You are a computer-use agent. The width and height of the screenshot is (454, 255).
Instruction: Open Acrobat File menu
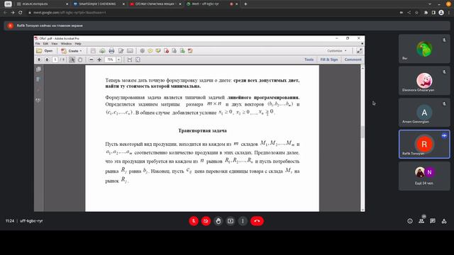pyautogui.click(x=38, y=44)
